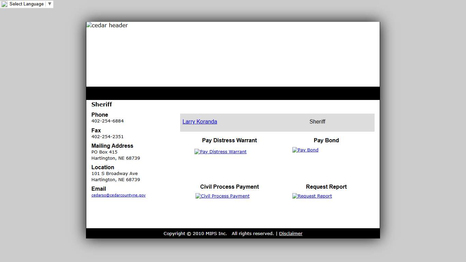
Task: Open Larry Koranda's profile link
Action: [200, 122]
